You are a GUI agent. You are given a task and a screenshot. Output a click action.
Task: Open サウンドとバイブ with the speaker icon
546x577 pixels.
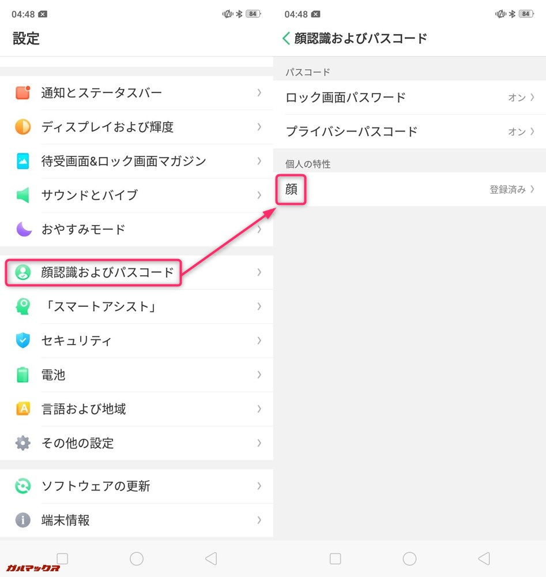tap(23, 196)
